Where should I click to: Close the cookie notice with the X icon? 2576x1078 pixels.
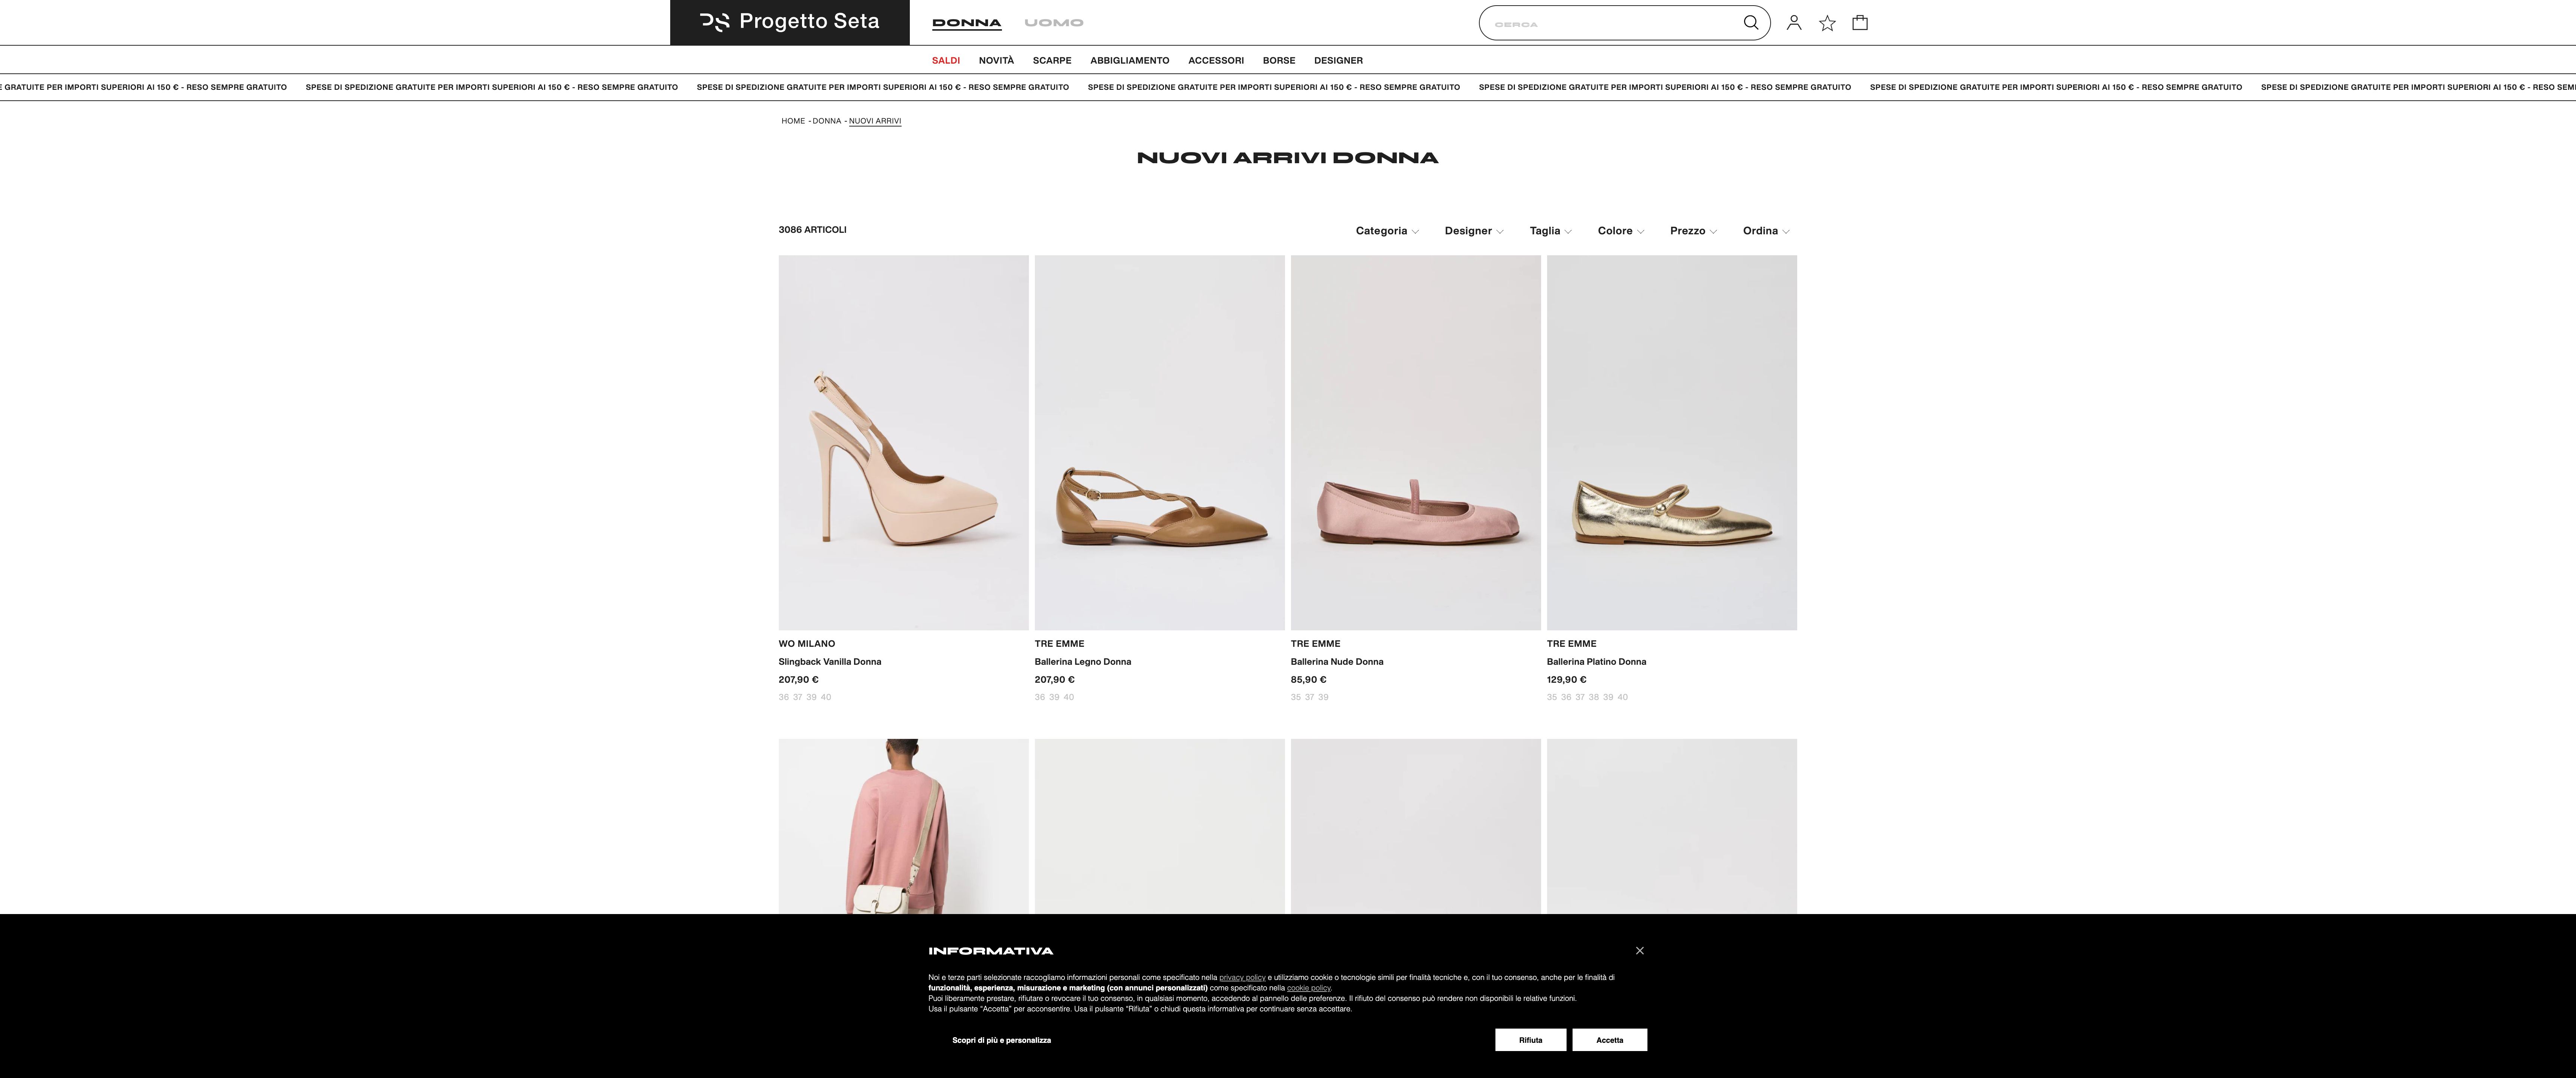(1639, 950)
